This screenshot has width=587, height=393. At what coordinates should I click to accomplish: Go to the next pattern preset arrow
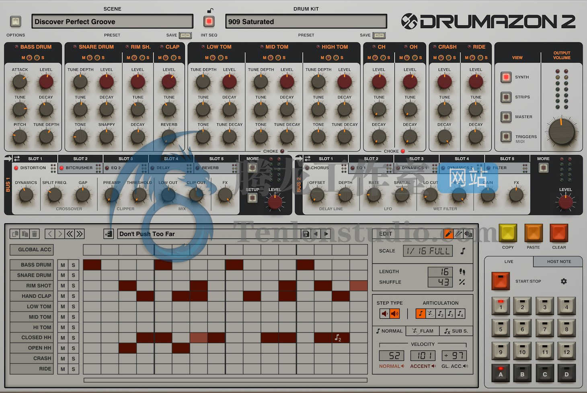click(x=326, y=234)
